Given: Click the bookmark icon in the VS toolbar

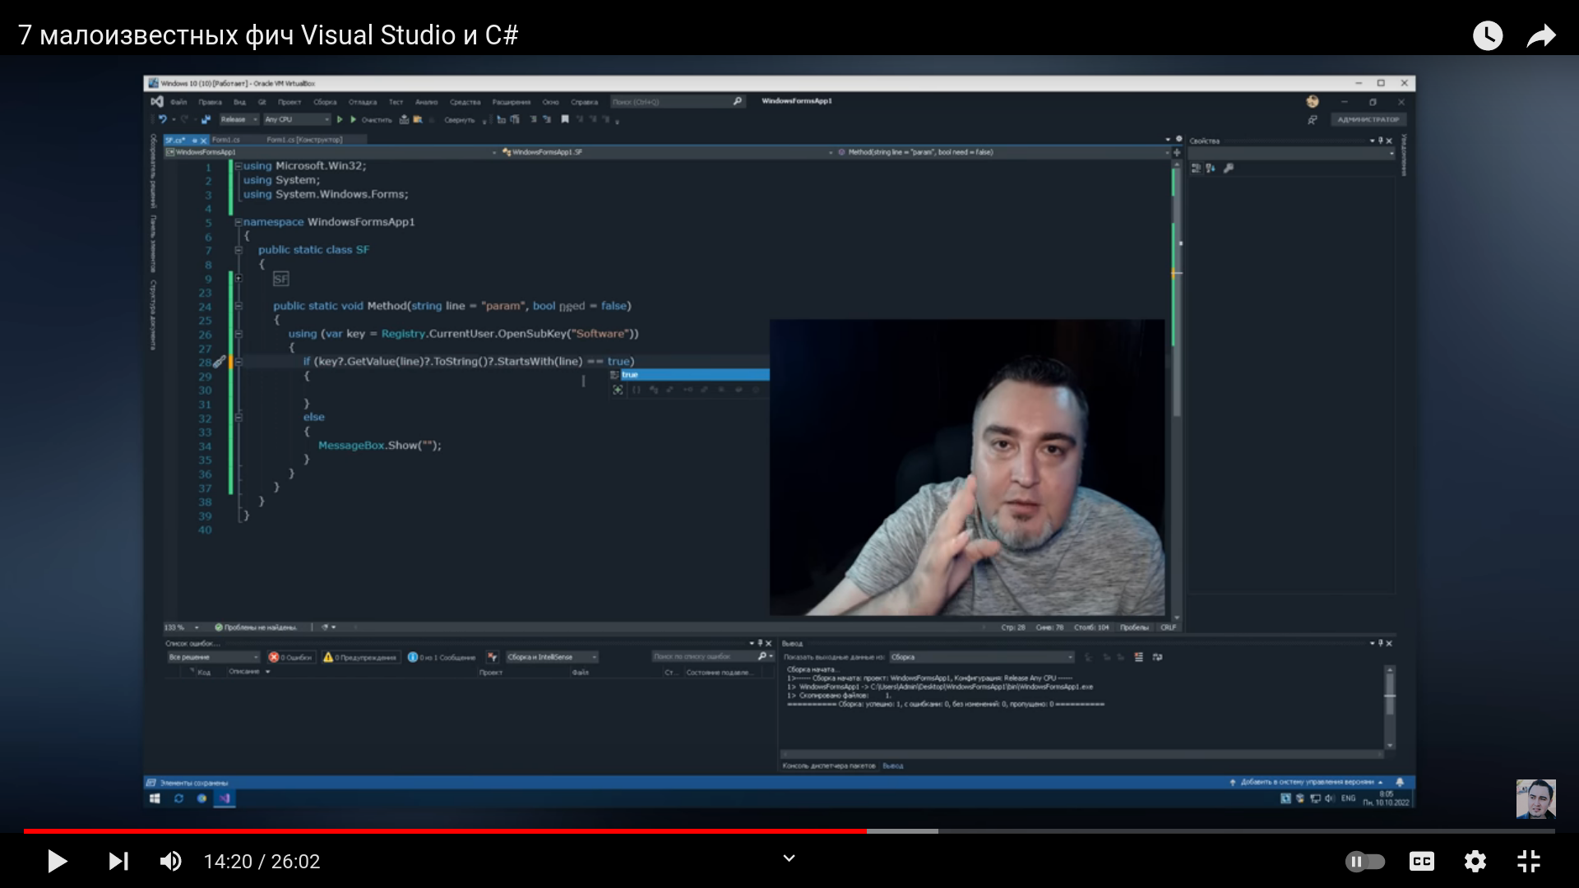Looking at the screenshot, I should tap(565, 120).
